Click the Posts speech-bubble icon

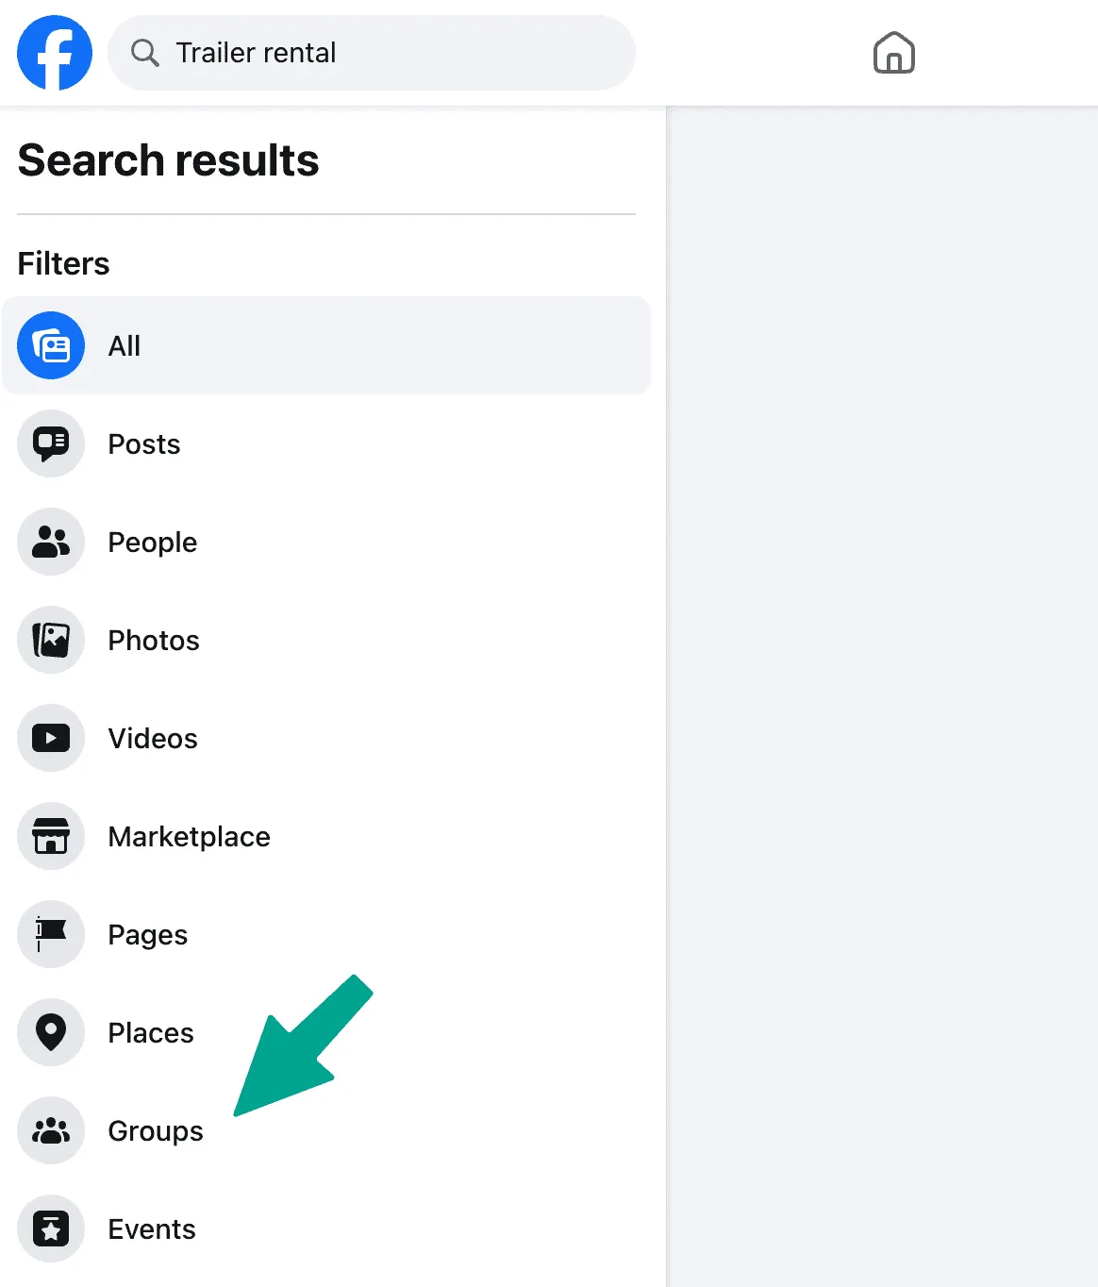coord(51,444)
